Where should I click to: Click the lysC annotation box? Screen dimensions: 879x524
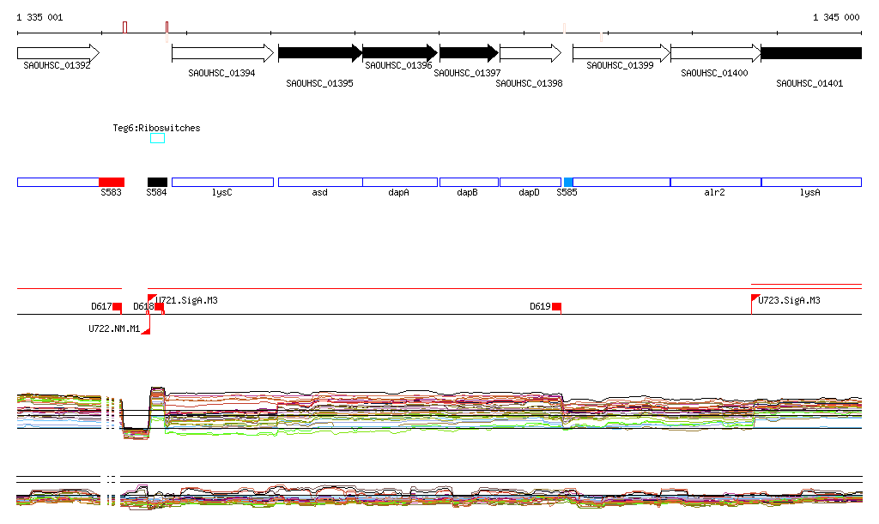tap(222, 182)
